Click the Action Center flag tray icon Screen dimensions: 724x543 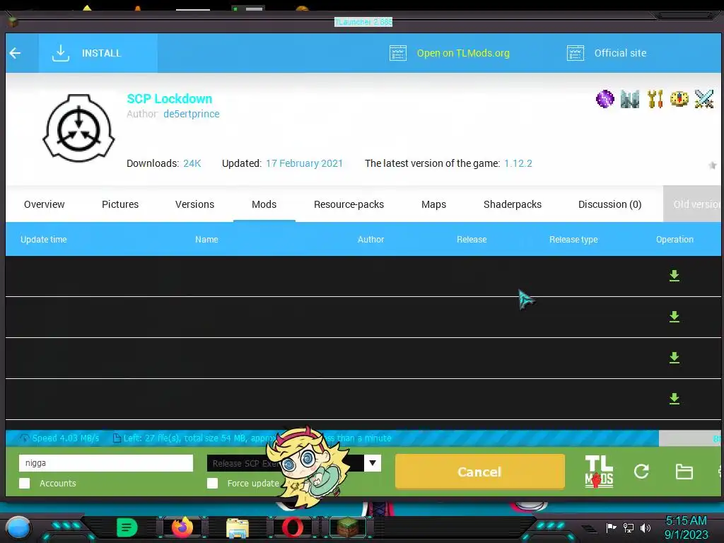tap(611, 527)
